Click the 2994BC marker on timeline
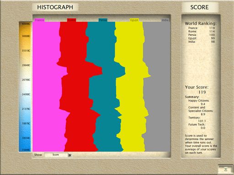234x175 pixels. pos(26,65)
